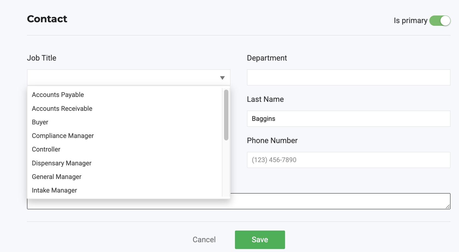Click the textarea resize handle

pyautogui.click(x=448, y=207)
